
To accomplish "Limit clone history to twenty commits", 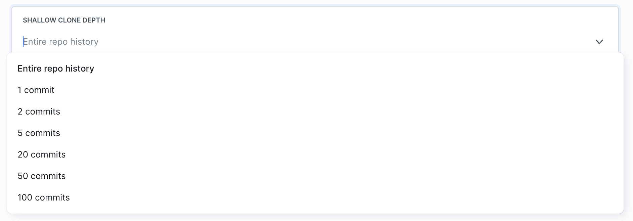I will click(42, 154).
